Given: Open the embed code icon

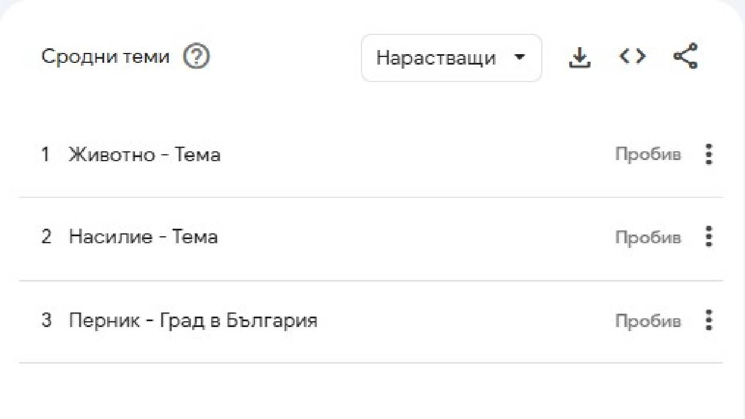Looking at the screenshot, I should click(632, 56).
